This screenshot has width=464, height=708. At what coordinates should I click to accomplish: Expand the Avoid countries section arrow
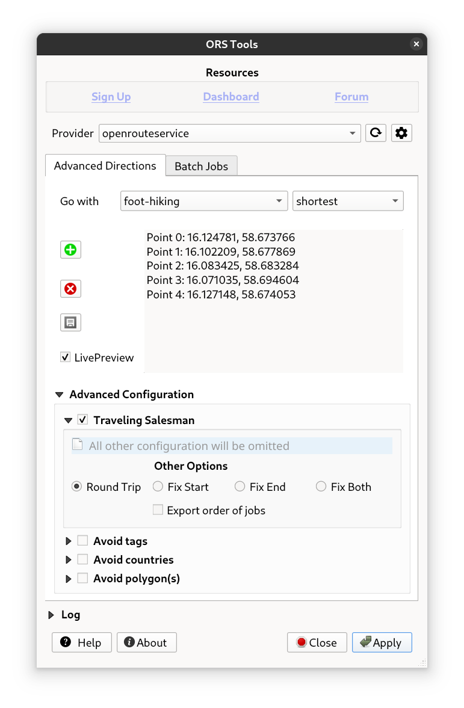(69, 560)
